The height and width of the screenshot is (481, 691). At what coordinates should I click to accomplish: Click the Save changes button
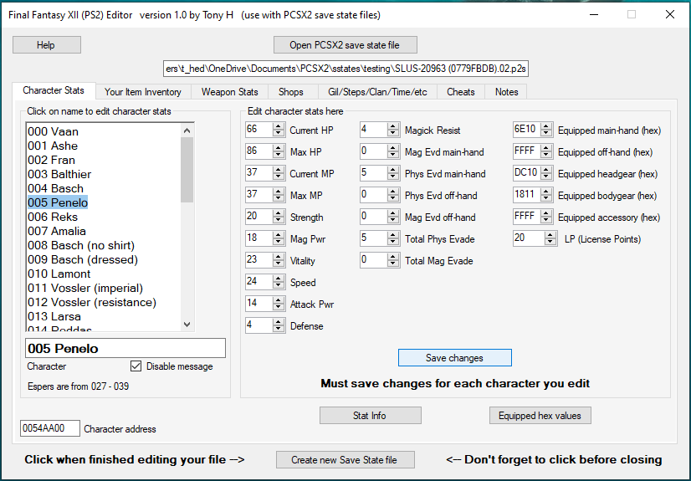point(454,358)
